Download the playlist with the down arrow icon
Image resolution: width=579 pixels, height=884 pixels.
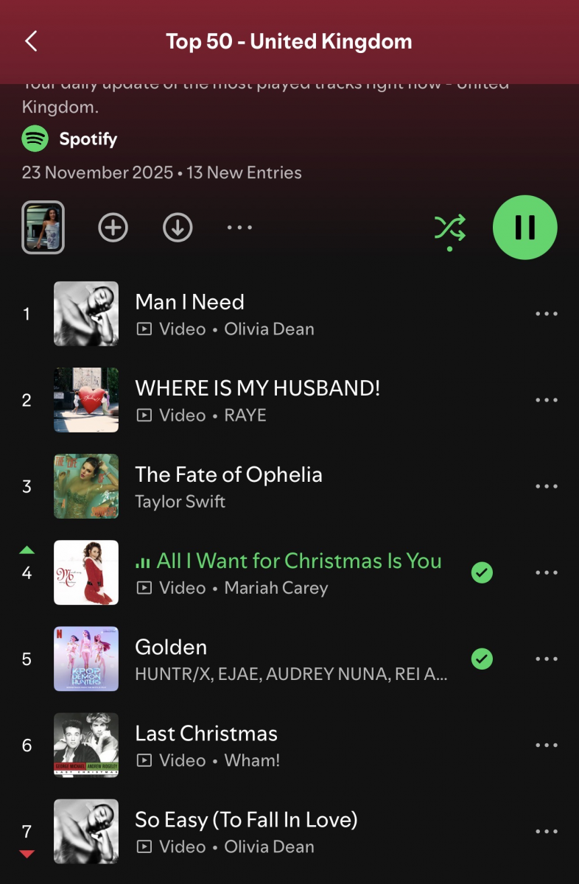[x=178, y=228]
